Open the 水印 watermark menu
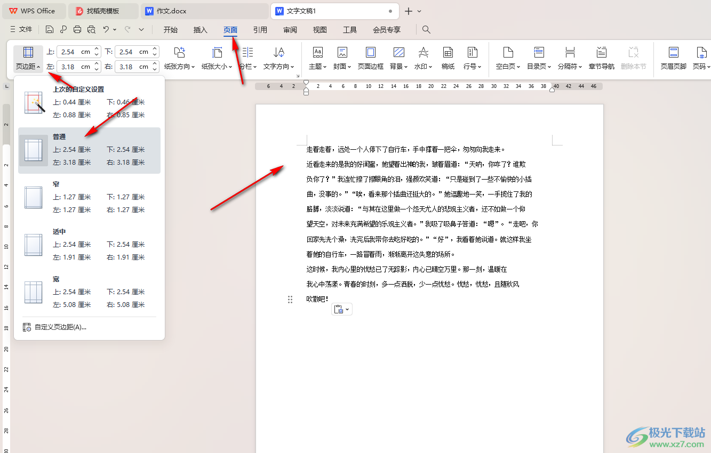The width and height of the screenshot is (711, 453). (424, 59)
